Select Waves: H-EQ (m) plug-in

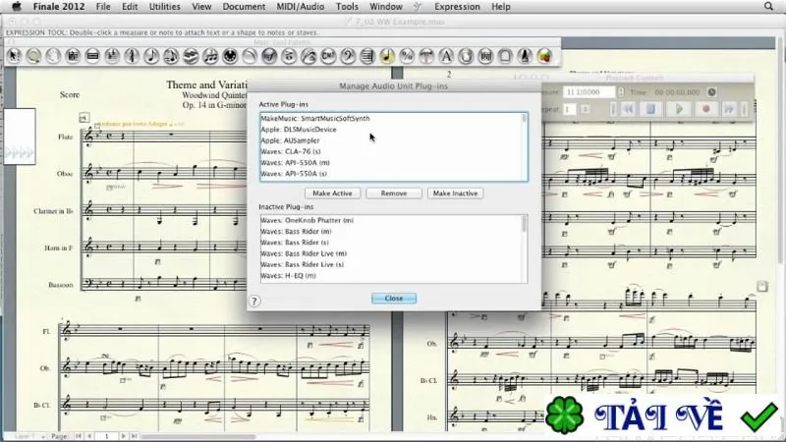click(x=391, y=275)
